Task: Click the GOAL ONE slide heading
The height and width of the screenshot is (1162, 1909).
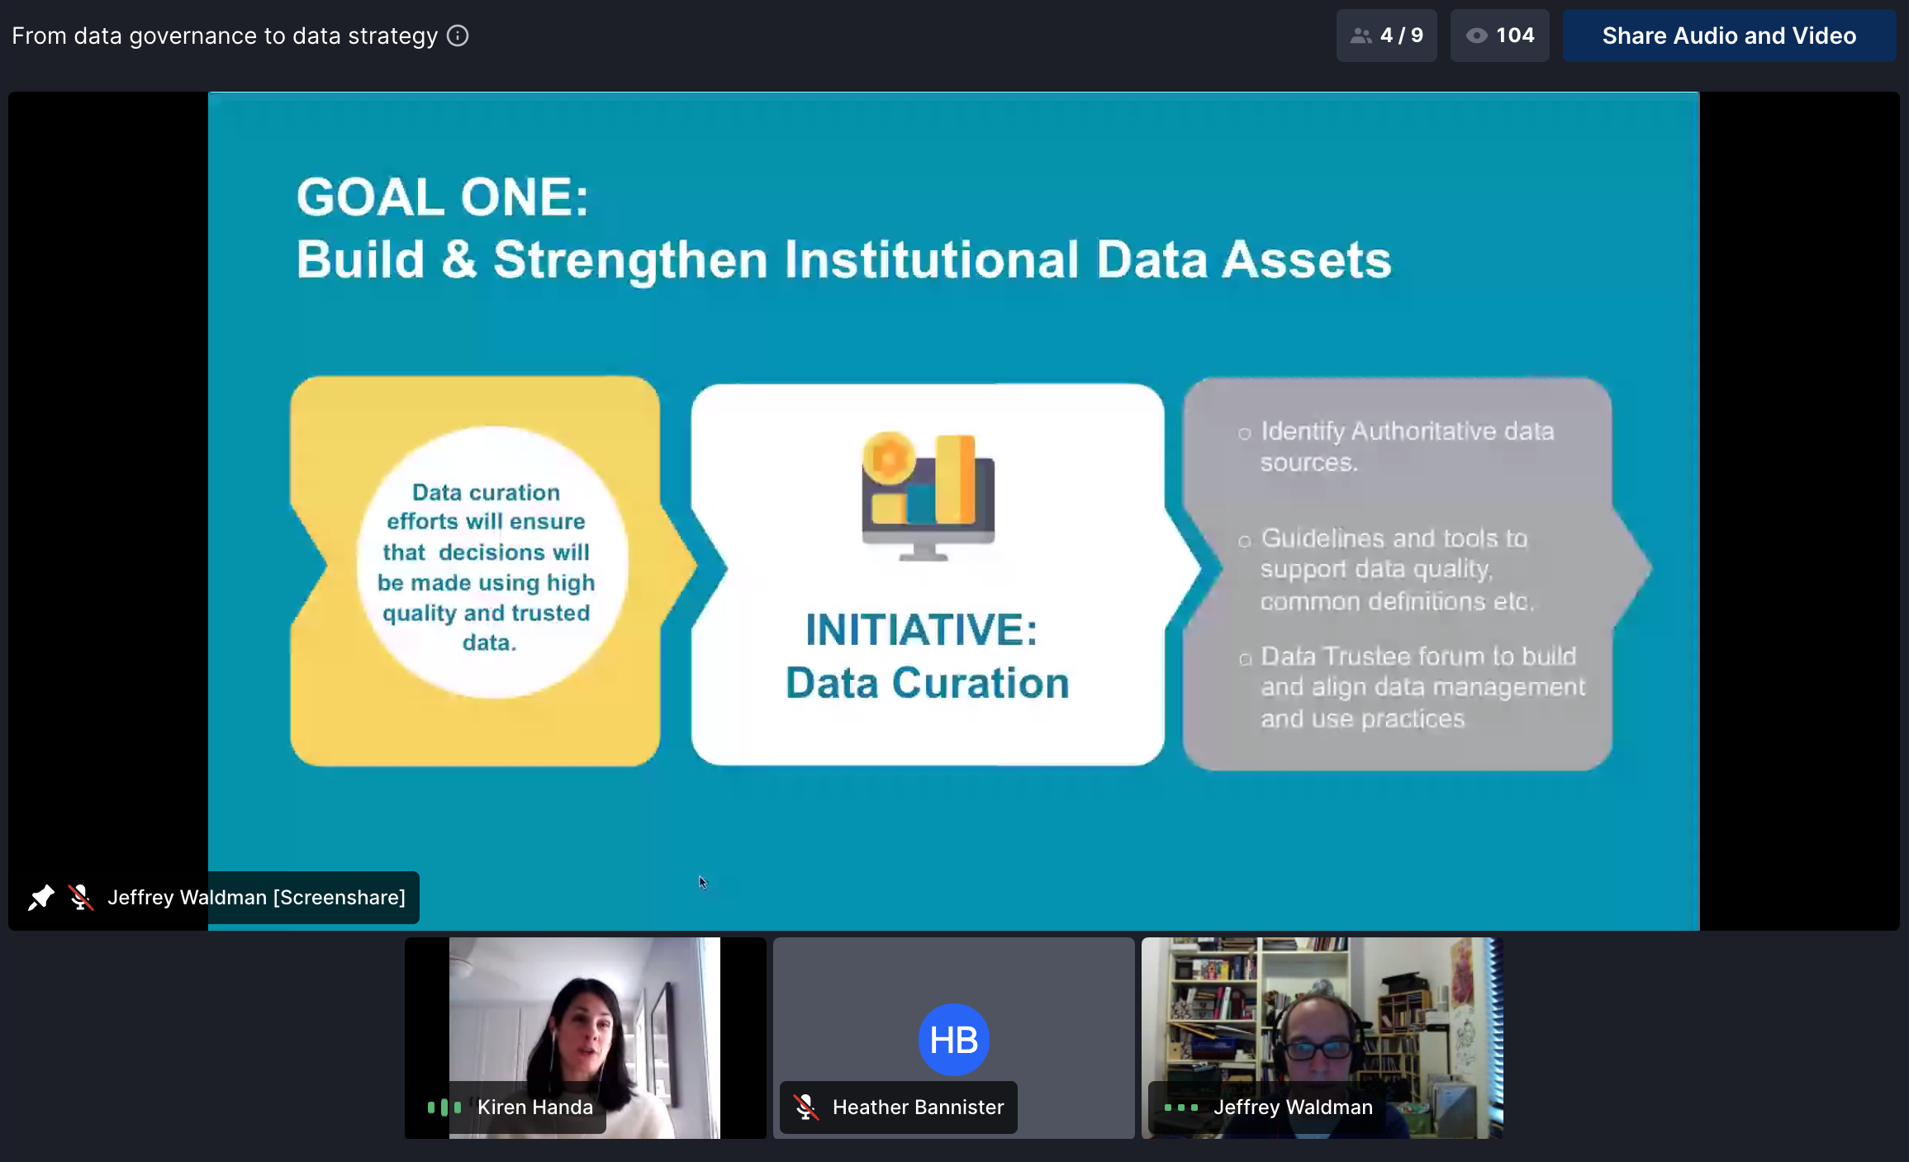Action: tap(443, 197)
